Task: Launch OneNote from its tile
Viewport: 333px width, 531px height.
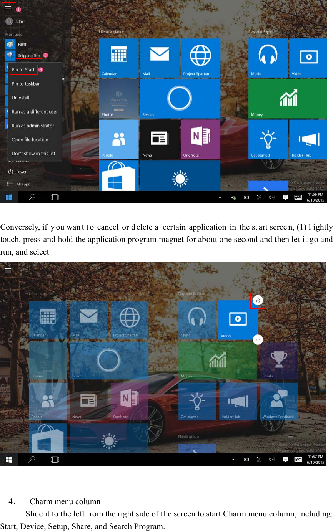Action: pyautogui.click(x=200, y=139)
